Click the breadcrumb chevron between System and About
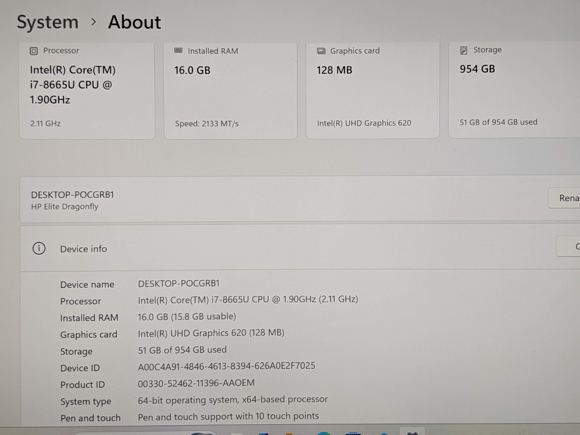The width and height of the screenshot is (580, 435). [94, 22]
